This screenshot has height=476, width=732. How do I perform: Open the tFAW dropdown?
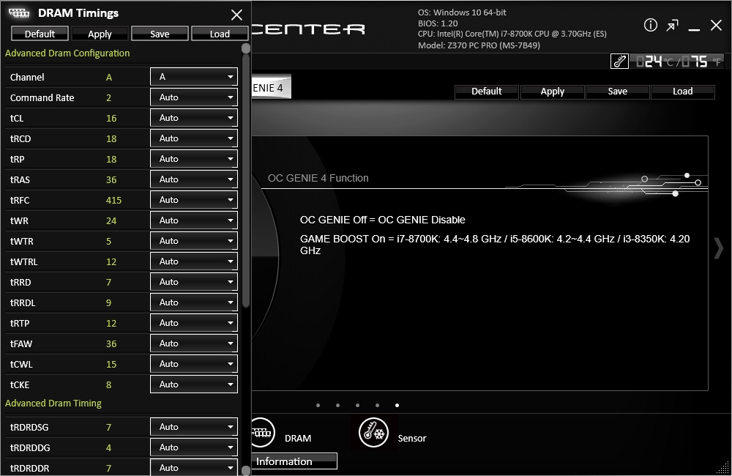194,343
